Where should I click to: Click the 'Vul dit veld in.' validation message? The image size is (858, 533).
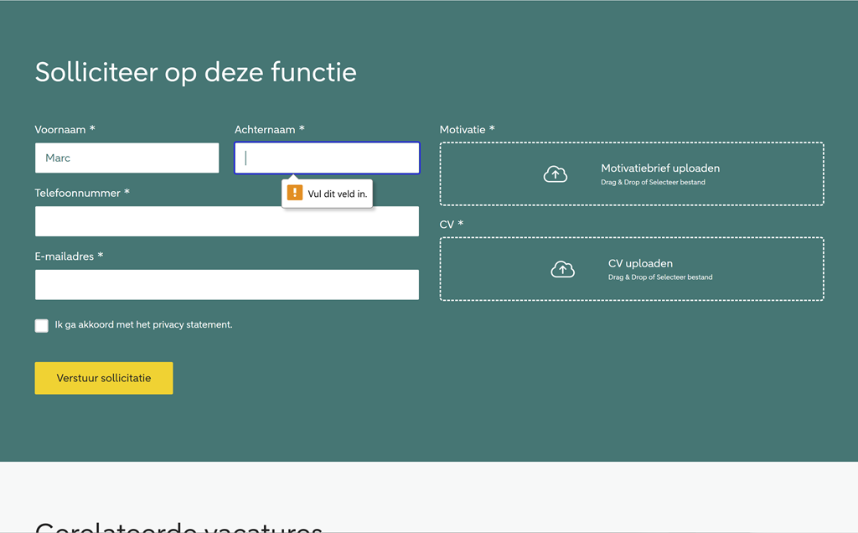[337, 194]
